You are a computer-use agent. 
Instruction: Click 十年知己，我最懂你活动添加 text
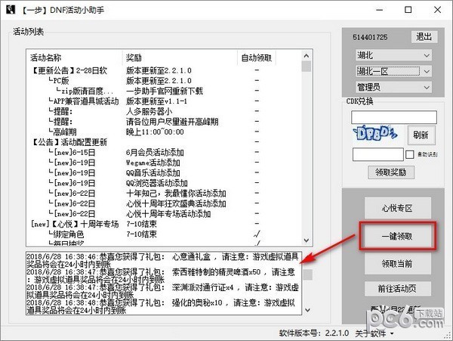[176, 194]
